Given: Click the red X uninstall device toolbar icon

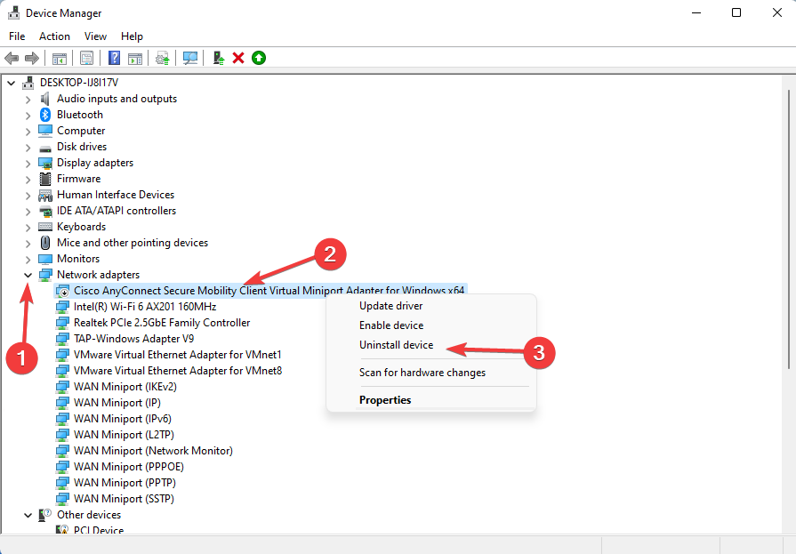Looking at the screenshot, I should tap(238, 58).
